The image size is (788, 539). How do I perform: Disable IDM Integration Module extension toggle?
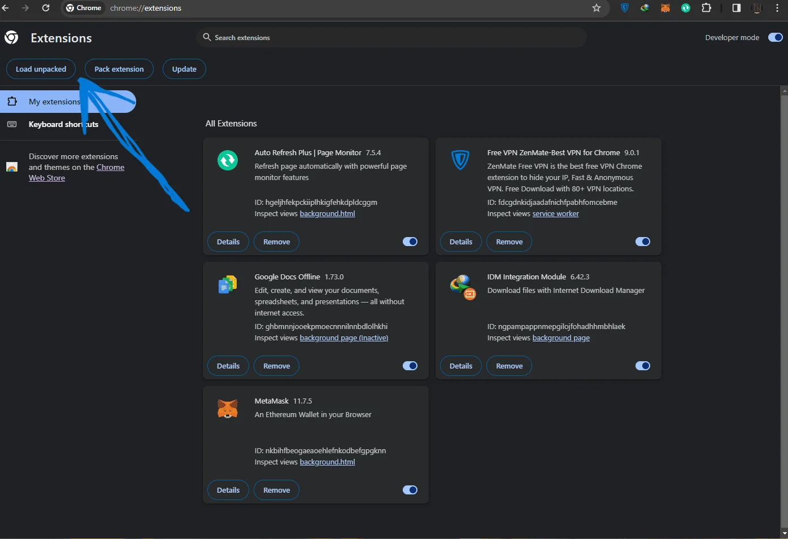(643, 366)
